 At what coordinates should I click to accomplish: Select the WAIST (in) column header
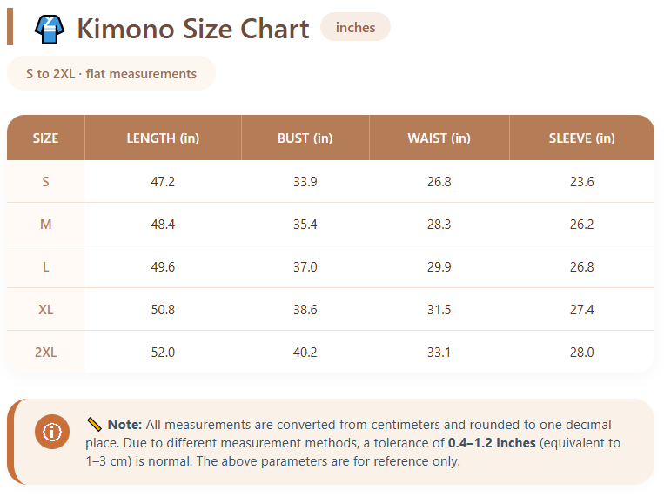point(439,138)
